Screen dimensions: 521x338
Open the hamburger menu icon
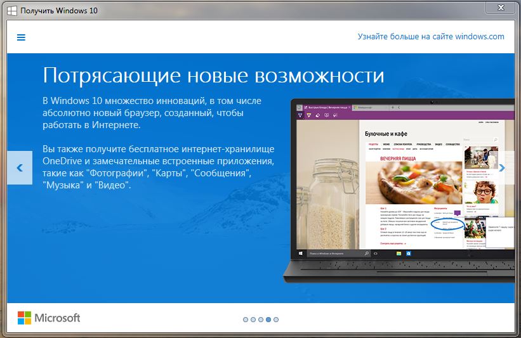(x=21, y=37)
